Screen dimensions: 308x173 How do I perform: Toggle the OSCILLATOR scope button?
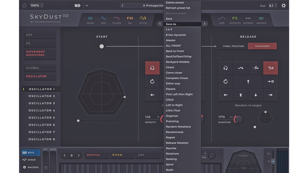40,76
